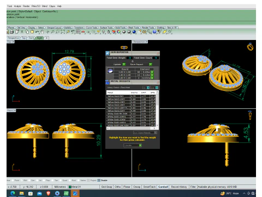Click right arrow of metal table horizontal scrollbar
Screen dimensions: 262x197
pyautogui.click(x=154, y=128)
